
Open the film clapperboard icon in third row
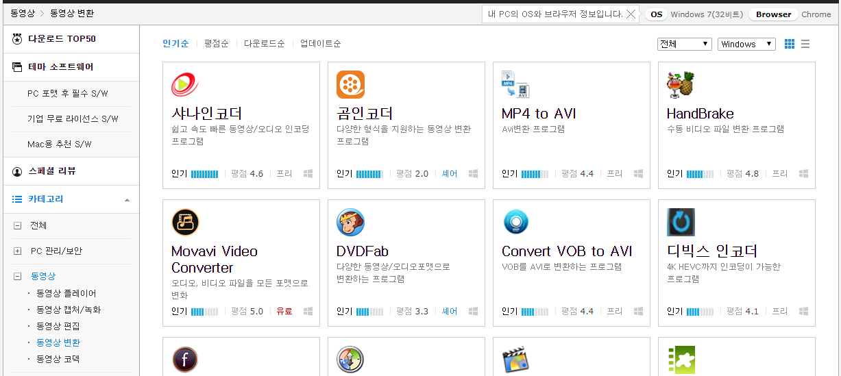coord(515,360)
